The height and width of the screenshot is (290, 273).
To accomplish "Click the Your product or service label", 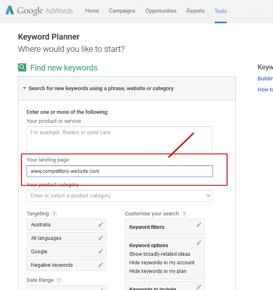I will [x=54, y=121].
